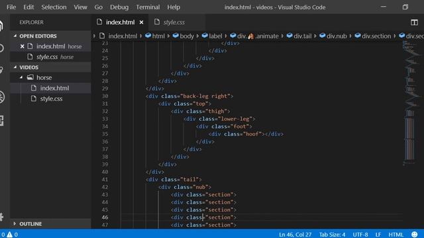Viewport: 424px width, 238px height.
Task: Open the Help menu
Action: tap(174, 7)
